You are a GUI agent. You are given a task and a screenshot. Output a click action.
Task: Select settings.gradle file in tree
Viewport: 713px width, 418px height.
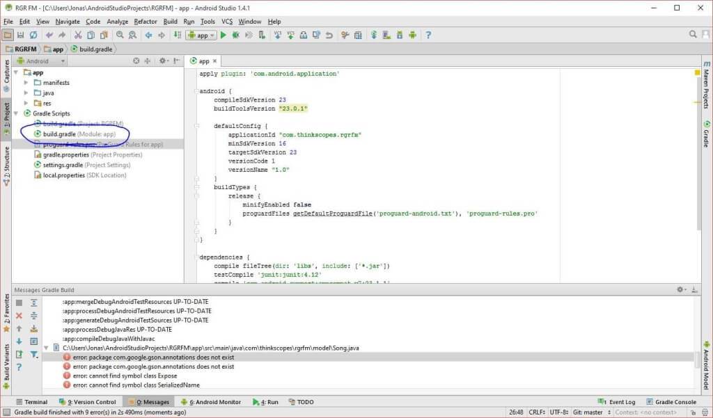click(82, 165)
